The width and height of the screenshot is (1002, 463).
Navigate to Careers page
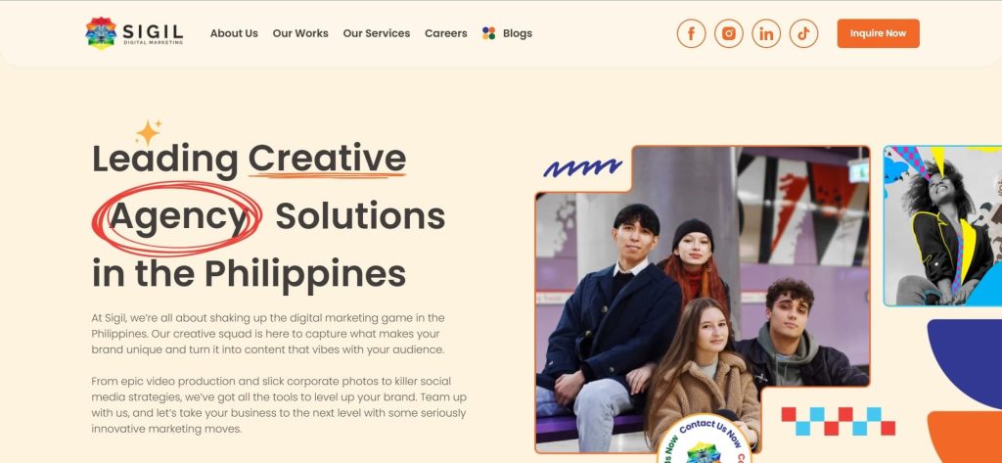point(445,33)
